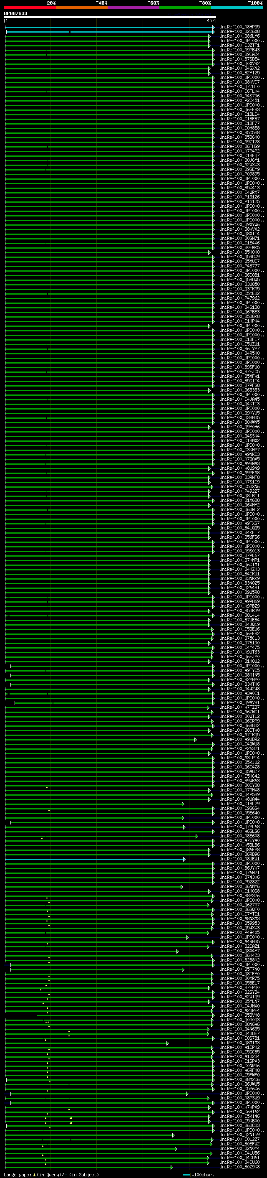Select label UniRef100_C6TL04
267x1178 pixels.
point(239,91)
